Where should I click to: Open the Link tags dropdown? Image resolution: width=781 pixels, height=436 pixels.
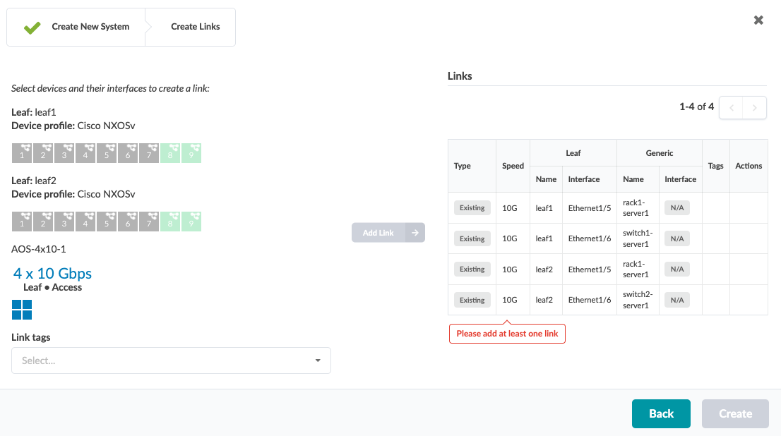[171, 361]
